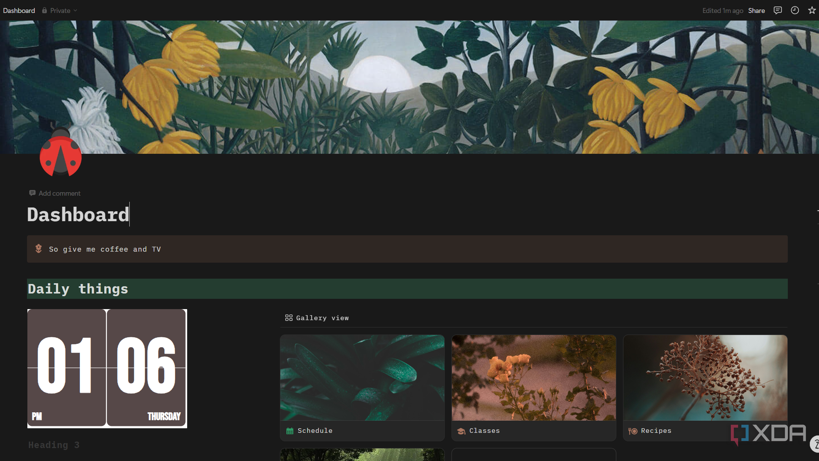The width and height of the screenshot is (819, 461).
Task: Click Edited 1m ago timestamp
Action: pyautogui.click(x=722, y=11)
